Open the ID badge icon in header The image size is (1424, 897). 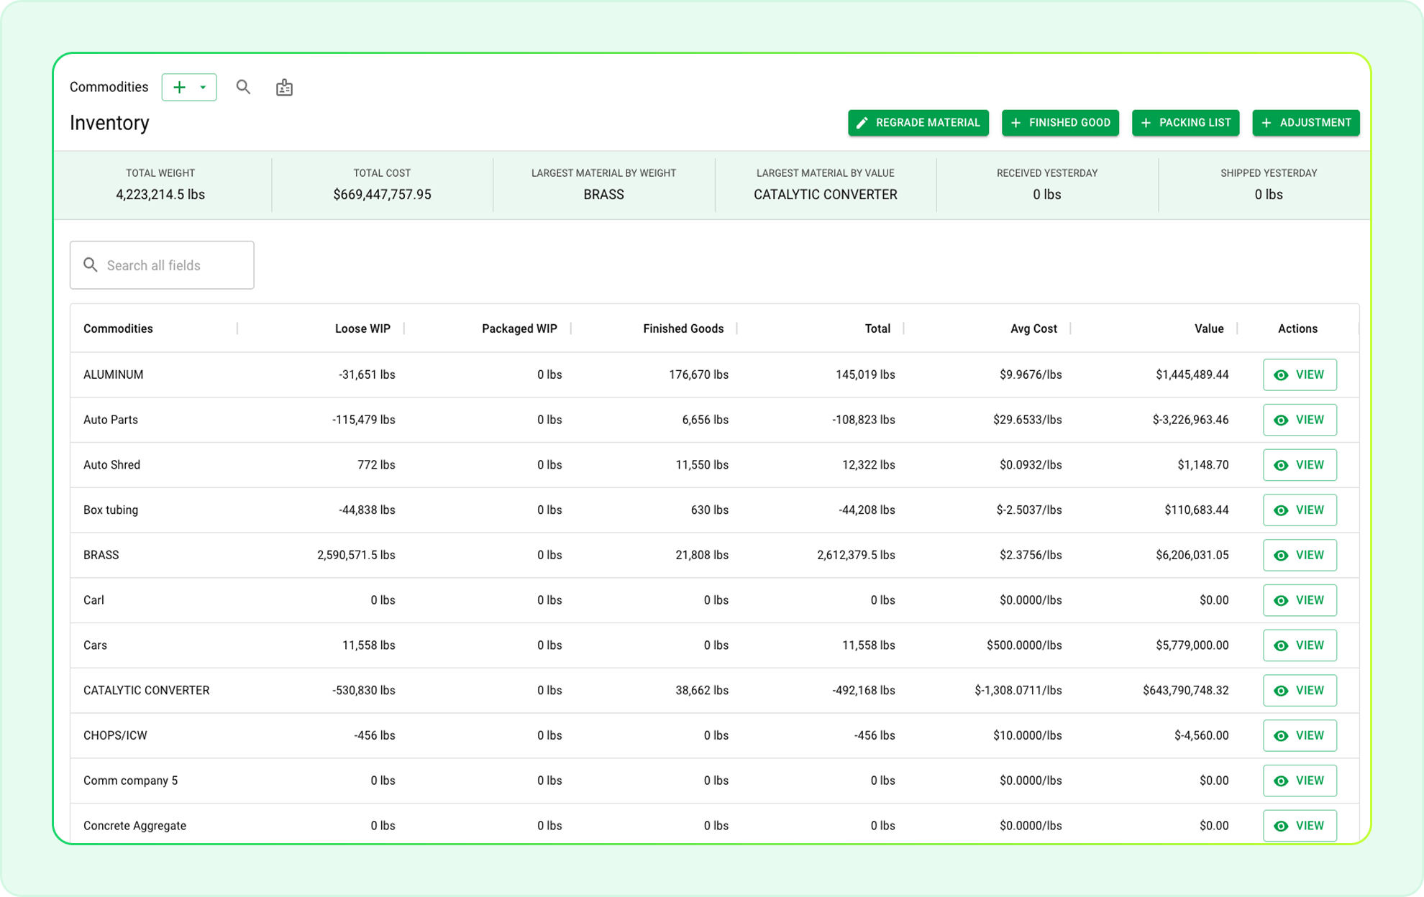click(284, 88)
